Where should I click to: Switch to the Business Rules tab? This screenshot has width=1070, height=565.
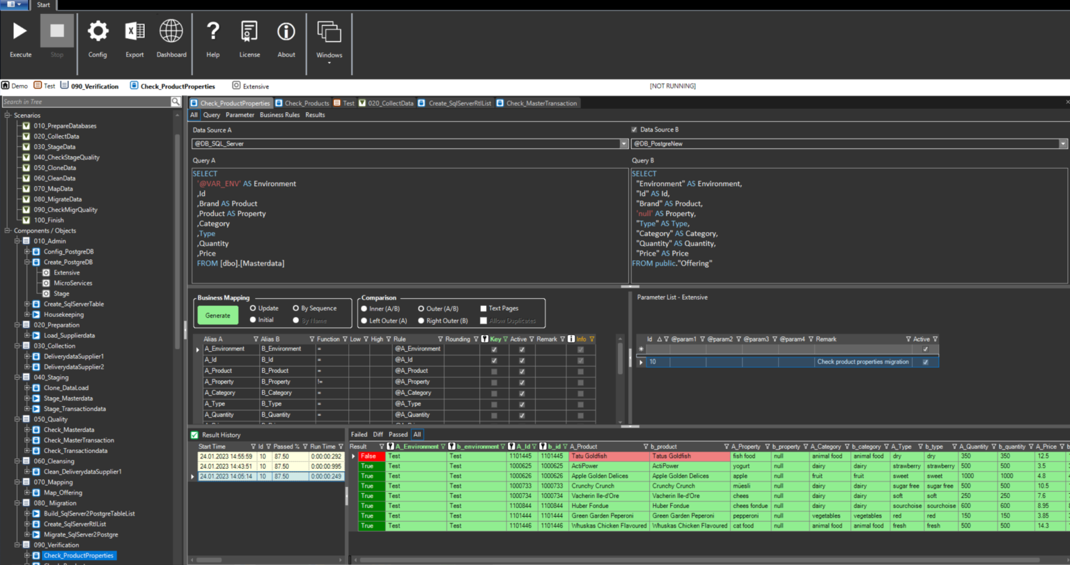279,115
